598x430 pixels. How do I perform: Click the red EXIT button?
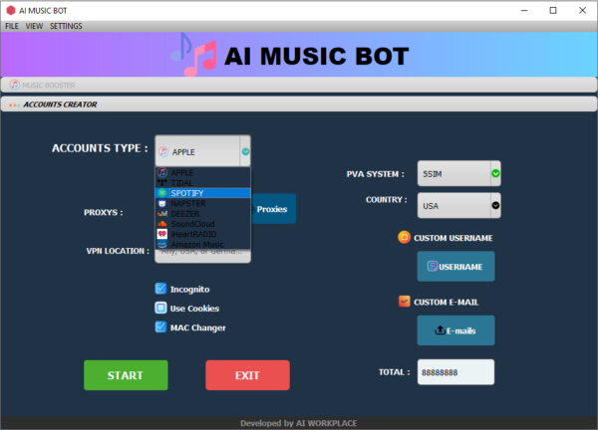[x=247, y=375]
